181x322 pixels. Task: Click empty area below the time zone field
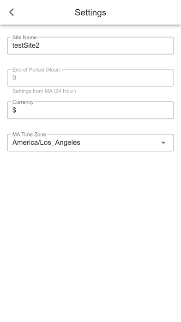coord(90,226)
